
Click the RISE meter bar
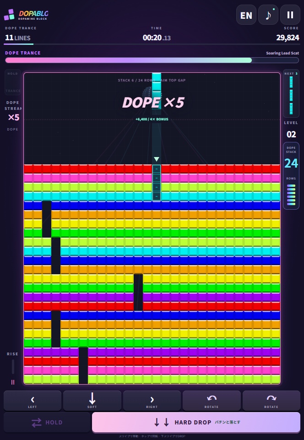(13, 366)
